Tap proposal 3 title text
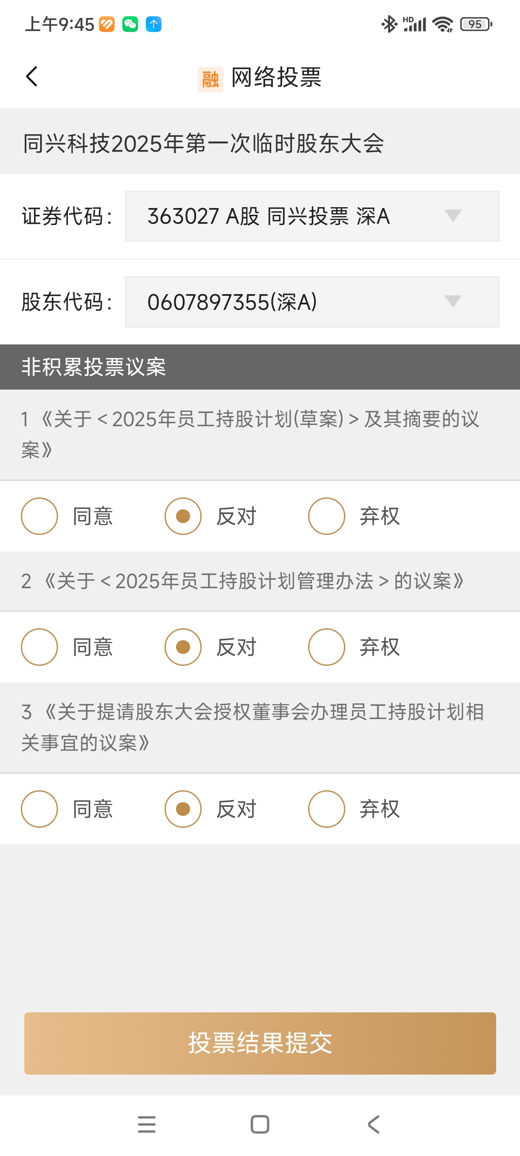Screen dimensions: 520x1156 click(253, 727)
